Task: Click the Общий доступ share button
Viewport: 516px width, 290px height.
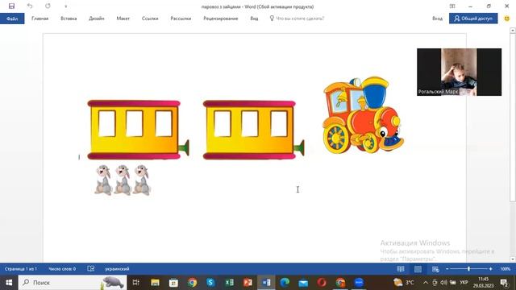Action: coord(473,19)
